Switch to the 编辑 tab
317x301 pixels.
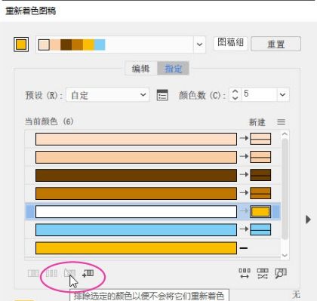click(141, 69)
